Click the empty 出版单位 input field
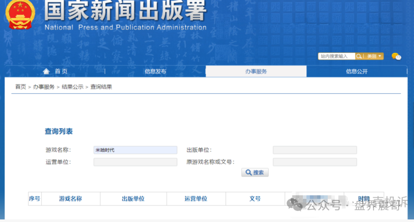 (x=315, y=150)
